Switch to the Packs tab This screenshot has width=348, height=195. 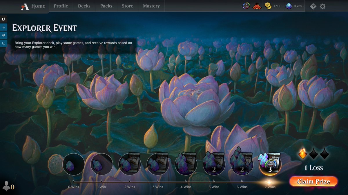click(x=106, y=6)
